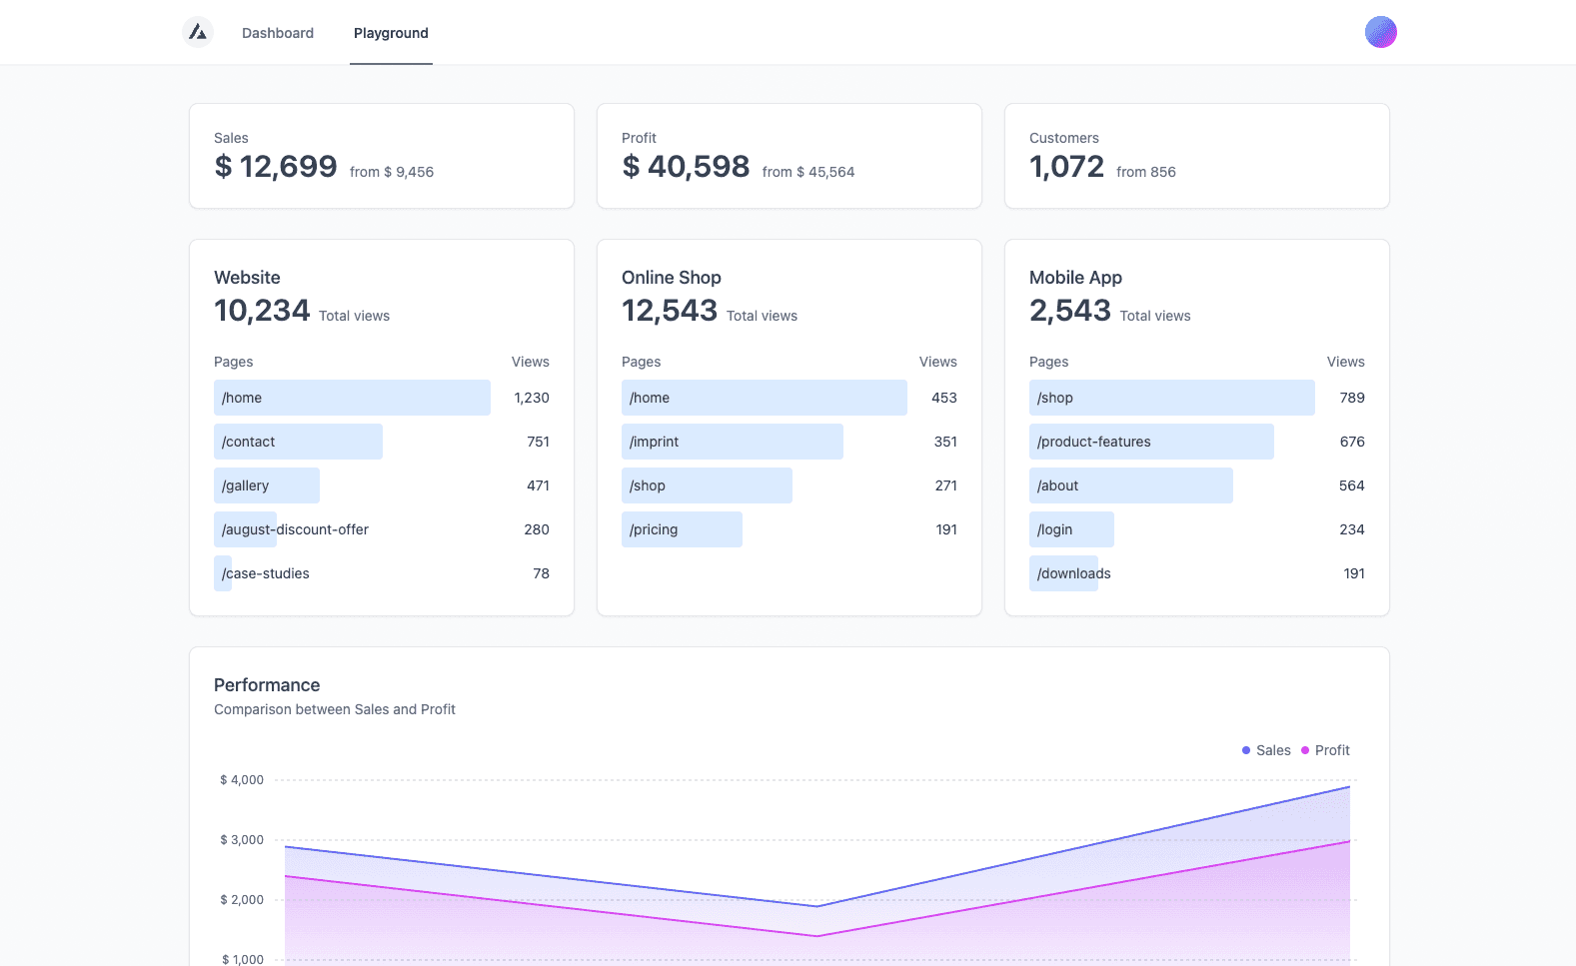Screen dimensions: 1576x966
Task: Click the /downloads page bar
Action: [1064, 573]
